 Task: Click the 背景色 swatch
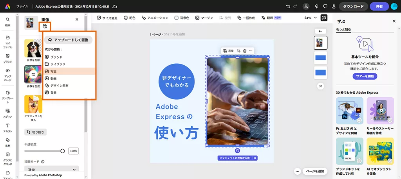177,18
